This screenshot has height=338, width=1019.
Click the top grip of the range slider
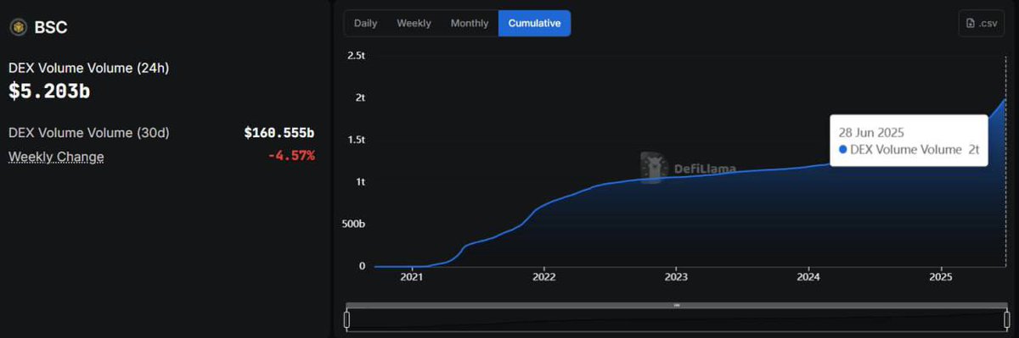(x=677, y=305)
